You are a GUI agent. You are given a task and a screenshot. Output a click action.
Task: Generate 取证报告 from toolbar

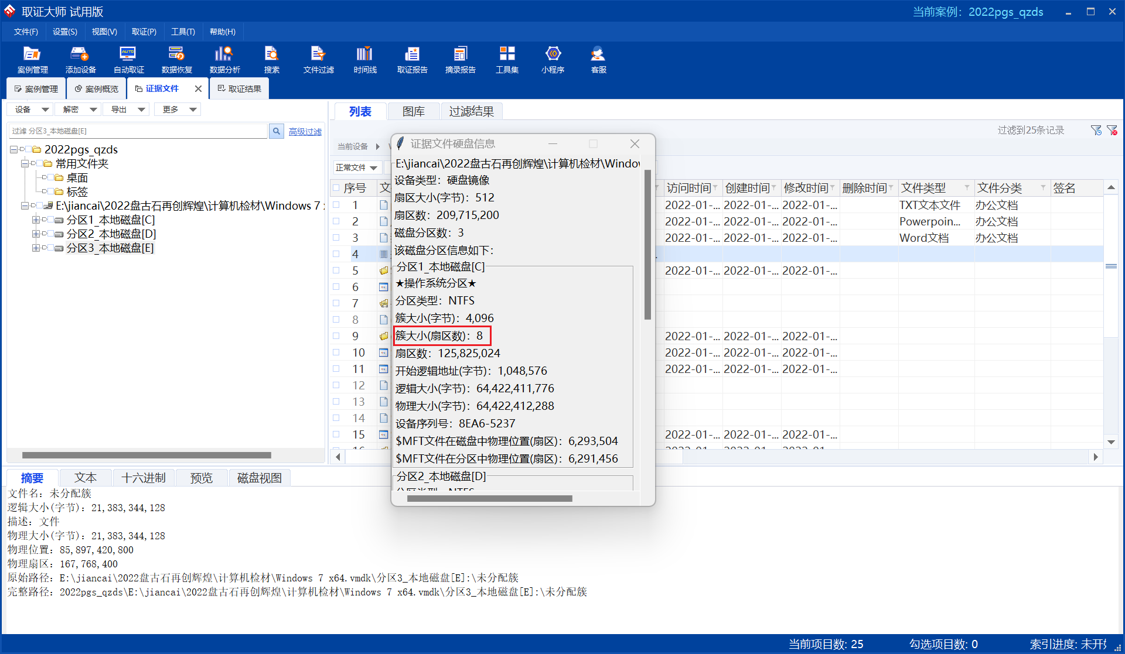(412, 60)
